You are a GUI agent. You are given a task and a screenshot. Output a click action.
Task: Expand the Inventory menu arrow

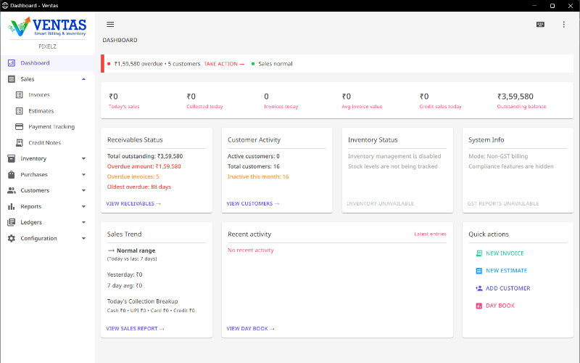pos(83,158)
